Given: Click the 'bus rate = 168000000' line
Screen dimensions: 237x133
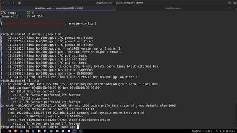Looking at the screenshot, I should [x=47, y=70].
